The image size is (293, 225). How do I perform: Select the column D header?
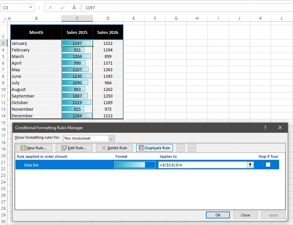[108, 18]
